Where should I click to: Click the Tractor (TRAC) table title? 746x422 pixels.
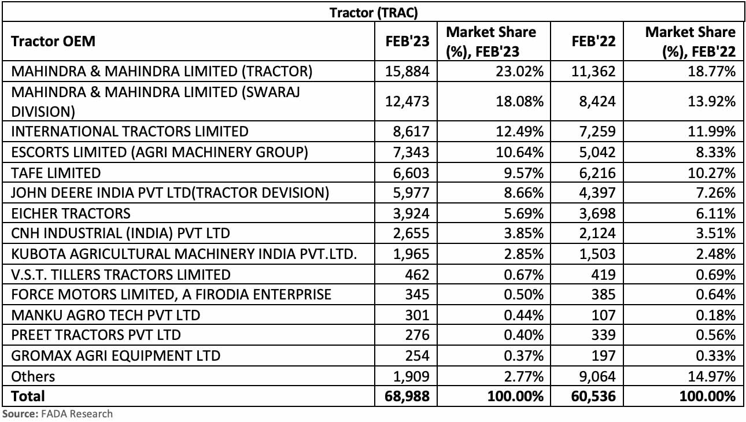(373, 12)
